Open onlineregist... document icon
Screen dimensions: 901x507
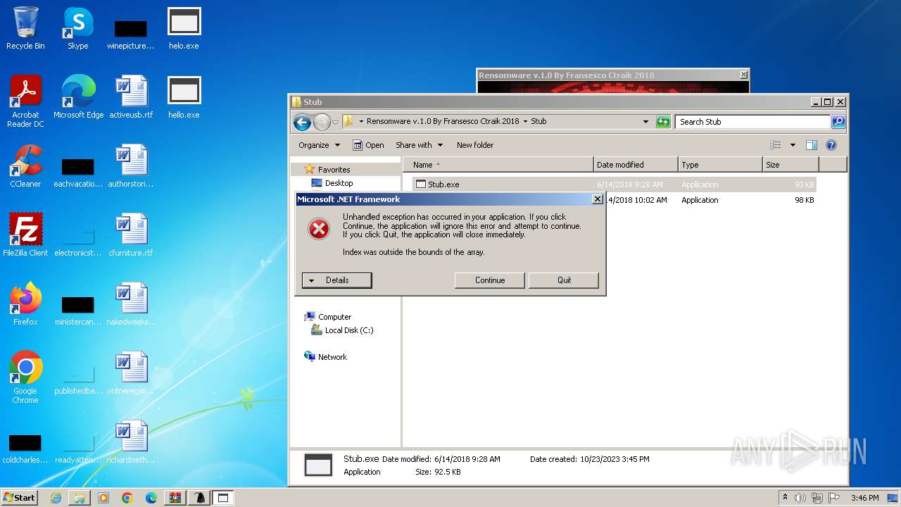click(x=131, y=374)
